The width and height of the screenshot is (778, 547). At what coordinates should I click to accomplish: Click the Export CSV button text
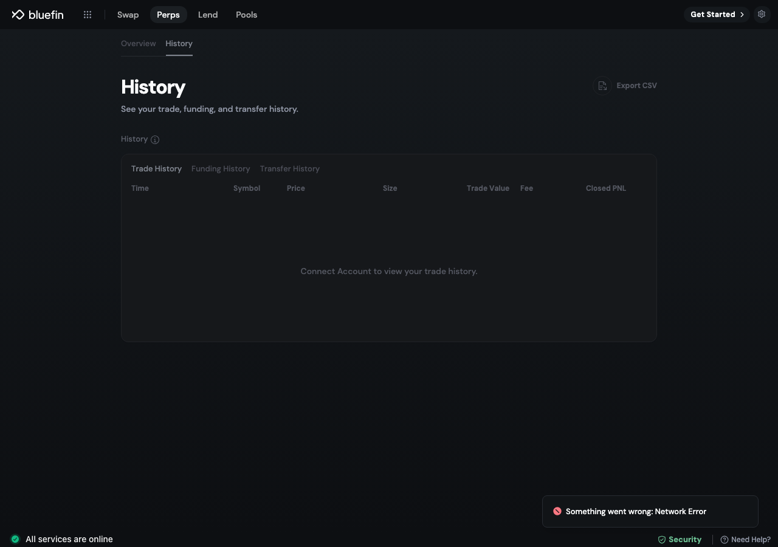636,86
